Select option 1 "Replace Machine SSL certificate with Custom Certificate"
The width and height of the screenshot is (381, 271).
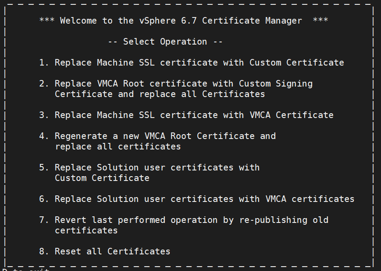pyautogui.click(x=192, y=63)
